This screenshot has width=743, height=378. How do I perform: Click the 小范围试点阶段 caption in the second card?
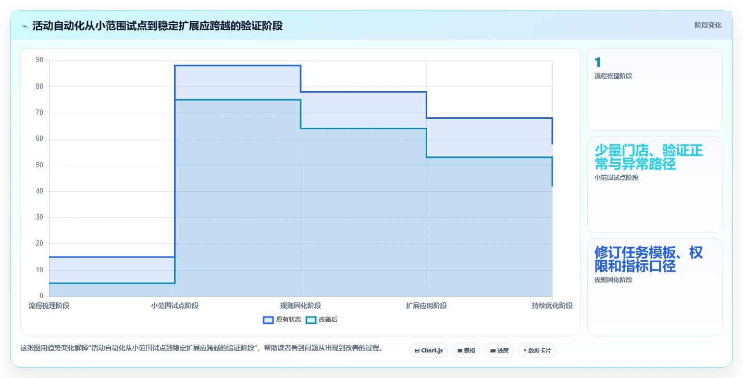pos(616,178)
